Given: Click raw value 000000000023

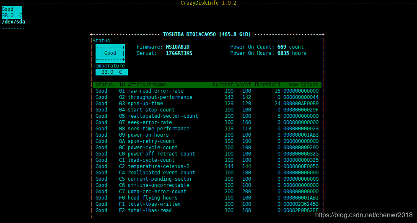Looking at the screenshot, I should (301, 129).
